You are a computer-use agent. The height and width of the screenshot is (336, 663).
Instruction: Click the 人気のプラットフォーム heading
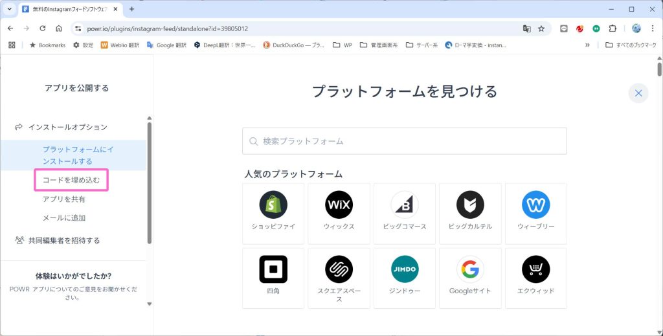(x=293, y=174)
